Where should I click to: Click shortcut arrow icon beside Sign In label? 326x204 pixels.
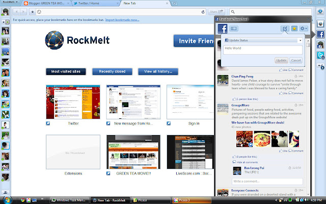[169, 123]
